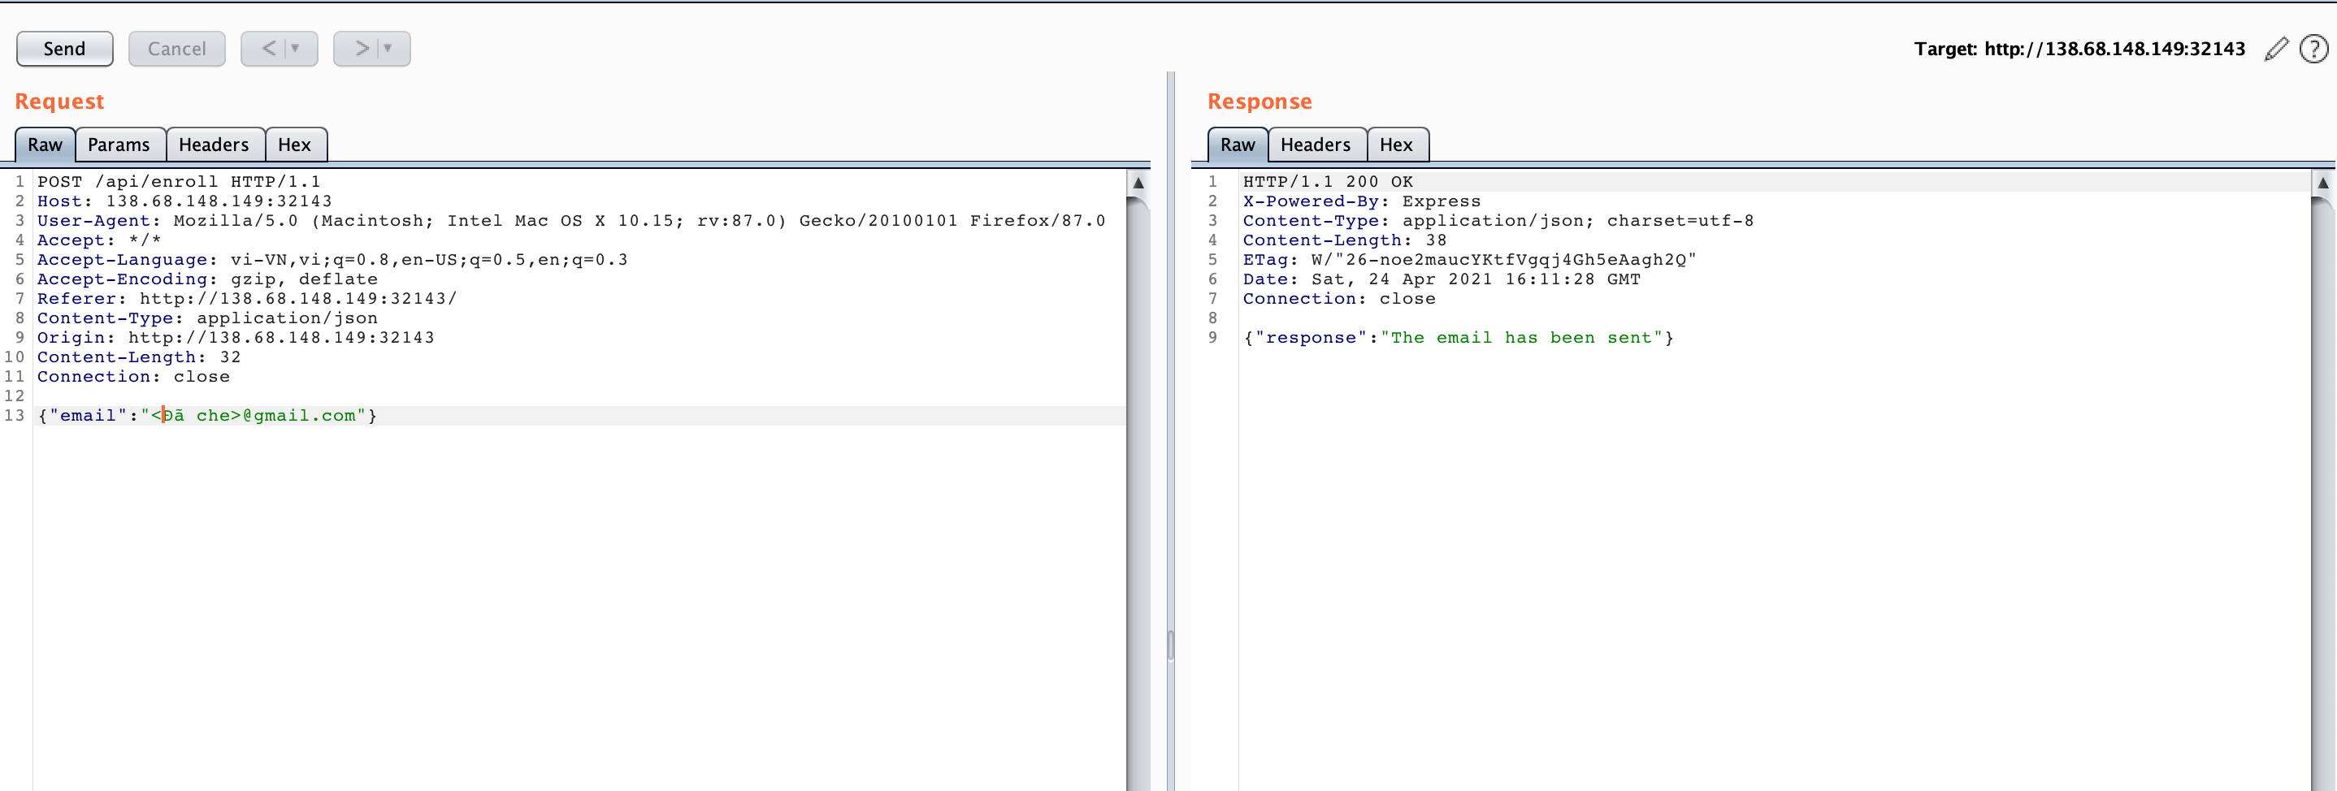Open the back history dropdown arrow
Image resolution: width=2337 pixels, height=791 pixels.
[x=296, y=49]
